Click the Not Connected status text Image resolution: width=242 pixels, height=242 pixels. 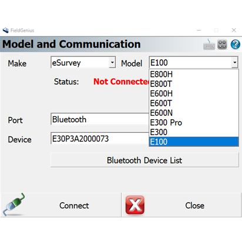pos(121,82)
